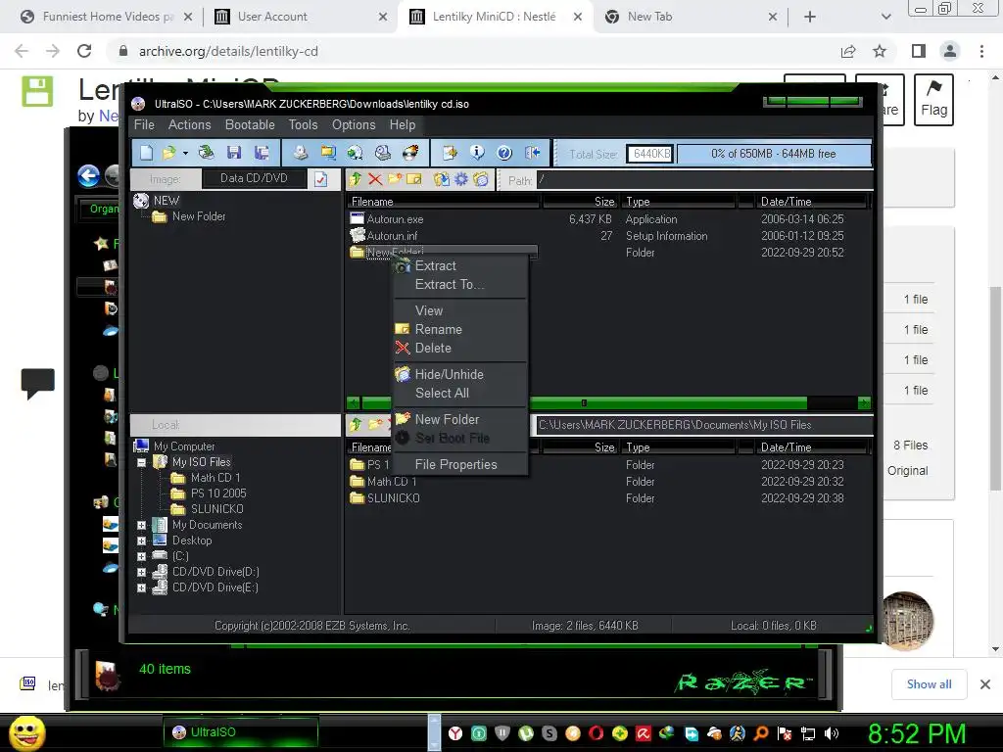
Task: Open the dropdown arrow next to Open icon
Action: [185, 153]
